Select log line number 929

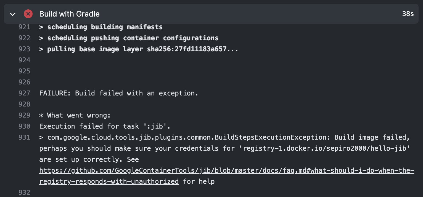(x=24, y=115)
